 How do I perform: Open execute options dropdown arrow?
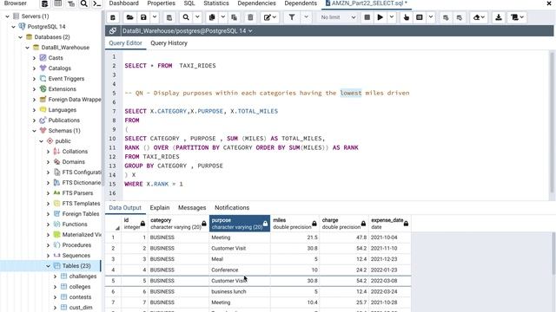(x=392, y=17)
